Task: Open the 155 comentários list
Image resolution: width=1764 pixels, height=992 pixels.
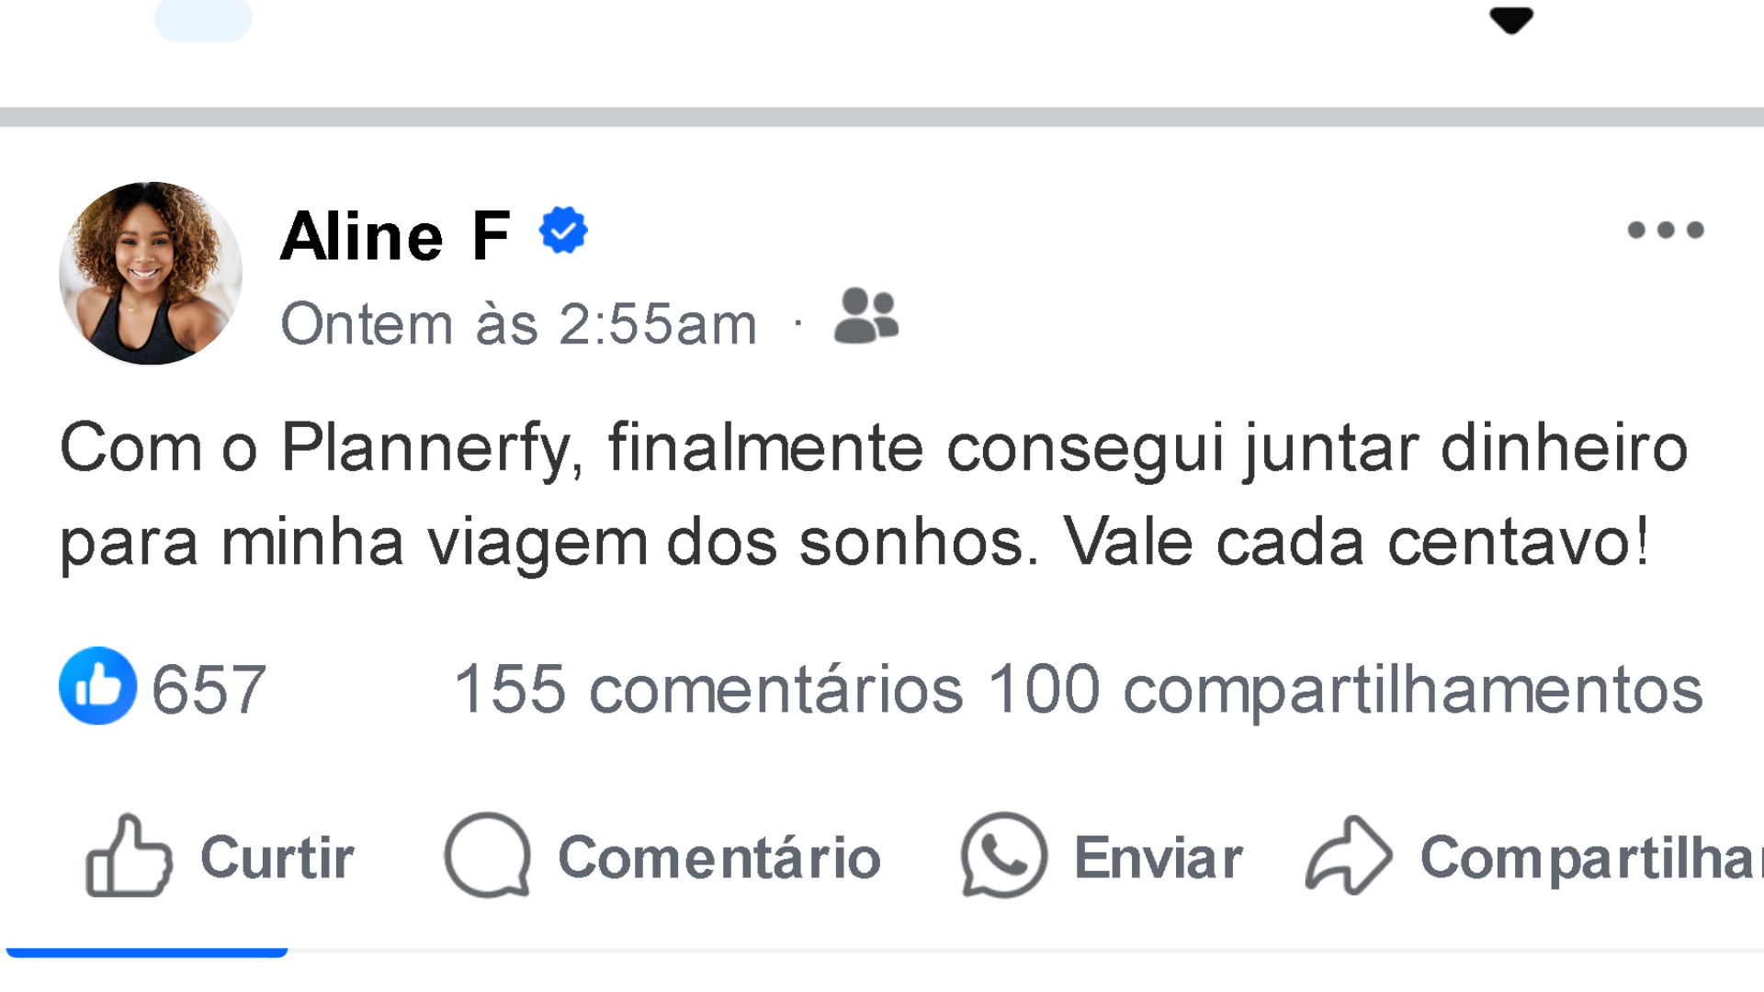Action: [x=708, y=689]
